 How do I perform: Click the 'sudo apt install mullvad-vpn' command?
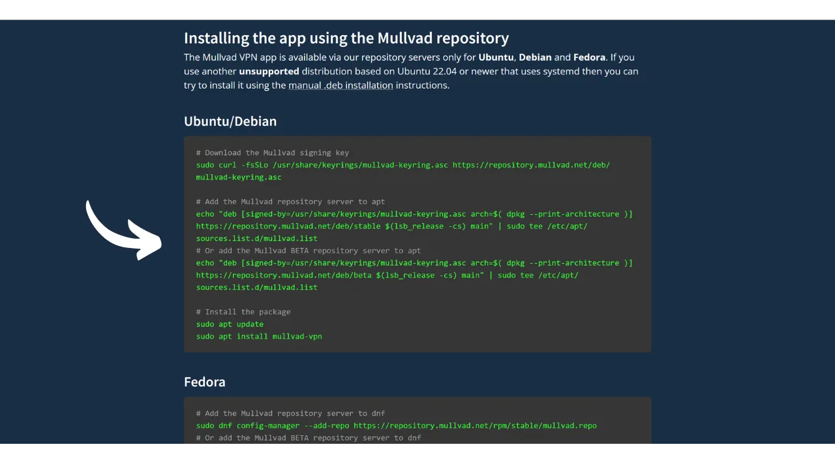click(259, 337)
